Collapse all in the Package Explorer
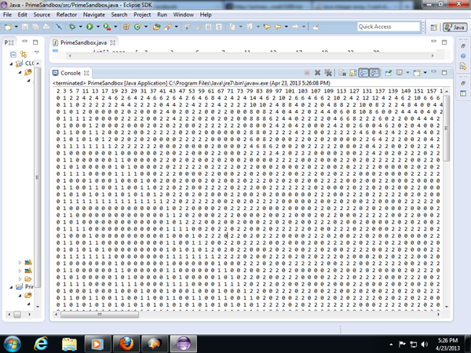471x353 pixels. click(x=13, y=54)
